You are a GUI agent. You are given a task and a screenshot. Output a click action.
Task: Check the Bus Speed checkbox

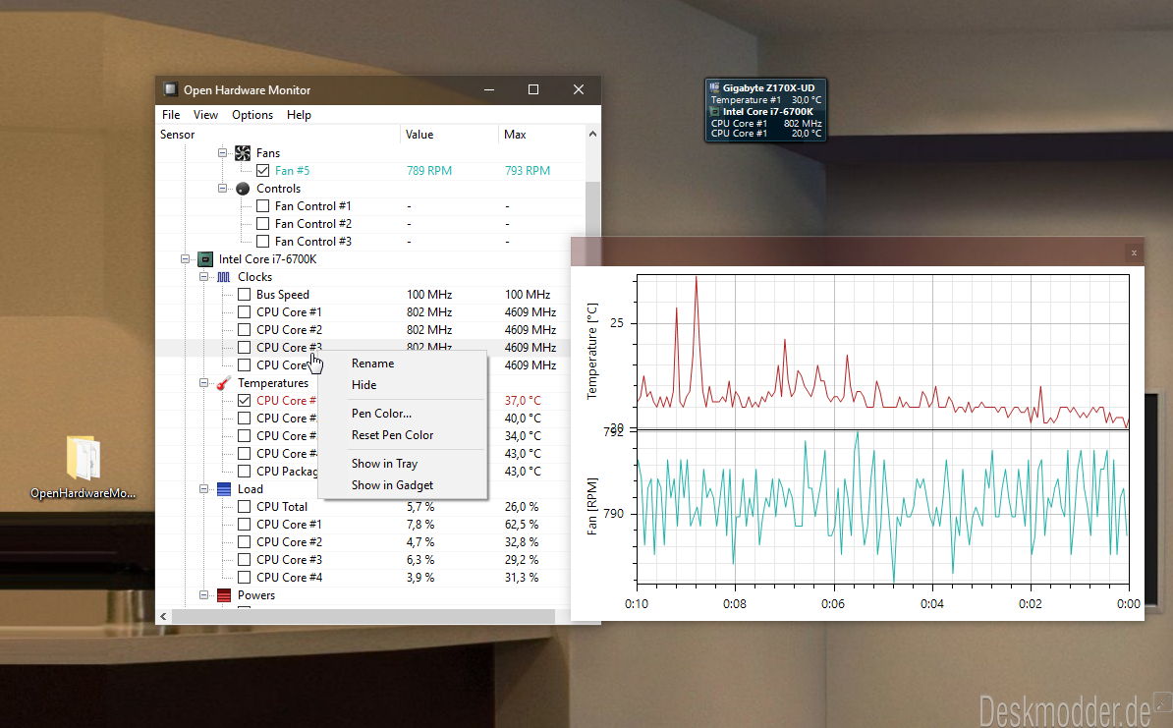[x=244, y=295]
